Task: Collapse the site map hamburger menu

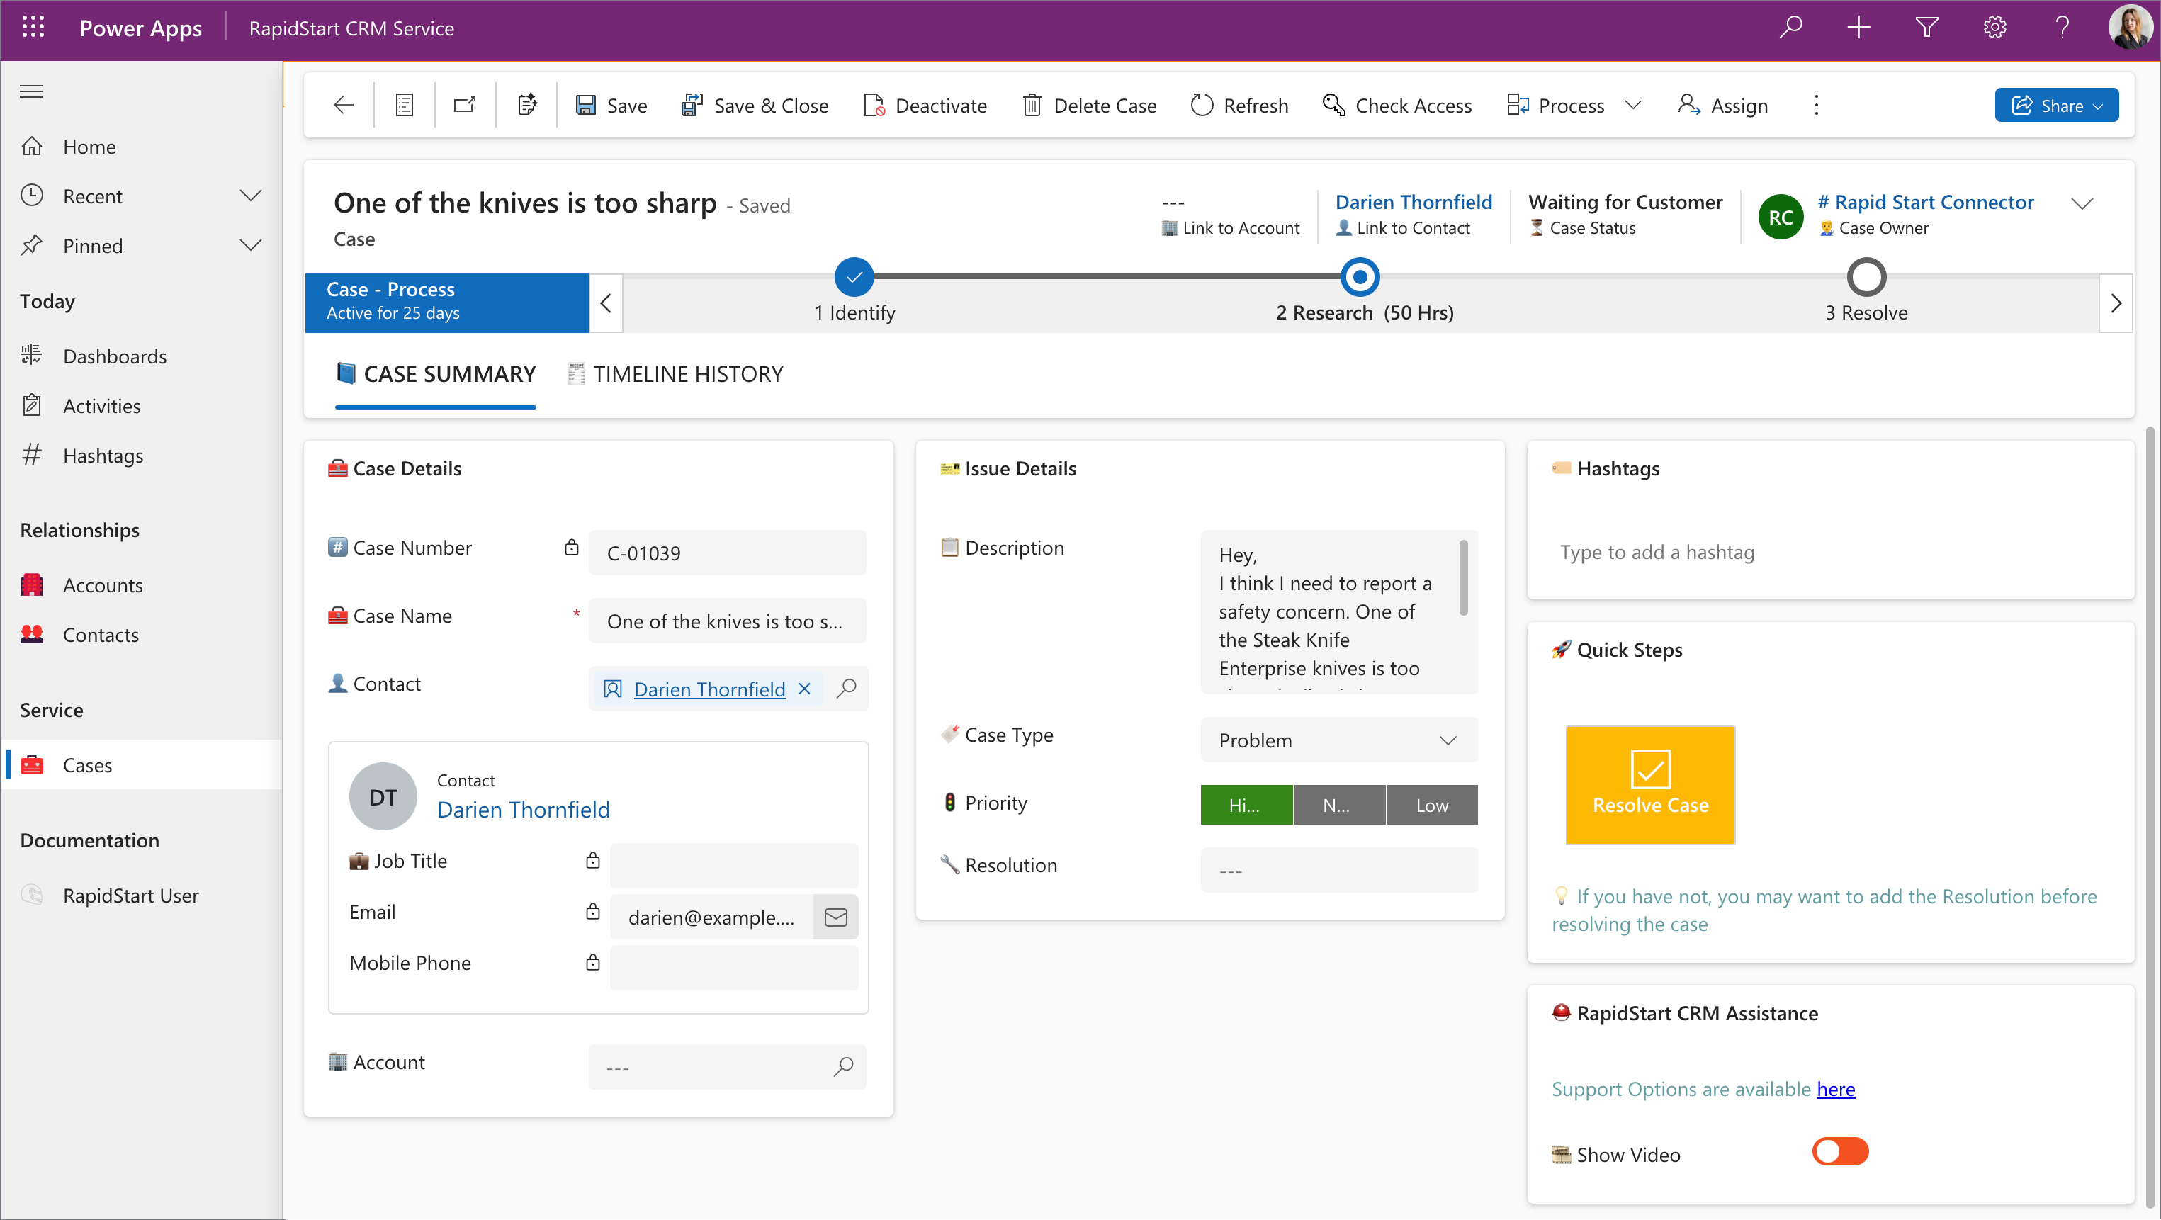Action: [31, 91]
